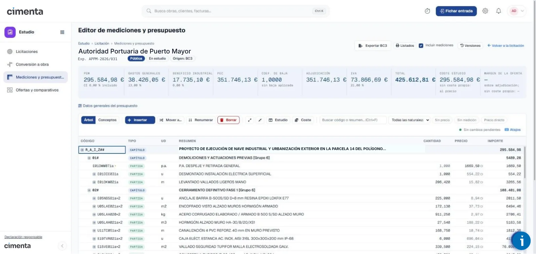Collapse the sidebar with the chevron button
The width and height of the screenshot is (536, 254).
[62, 246]
